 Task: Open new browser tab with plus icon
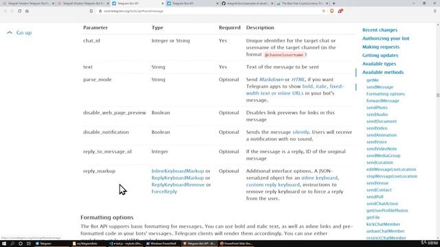[333, 3]
